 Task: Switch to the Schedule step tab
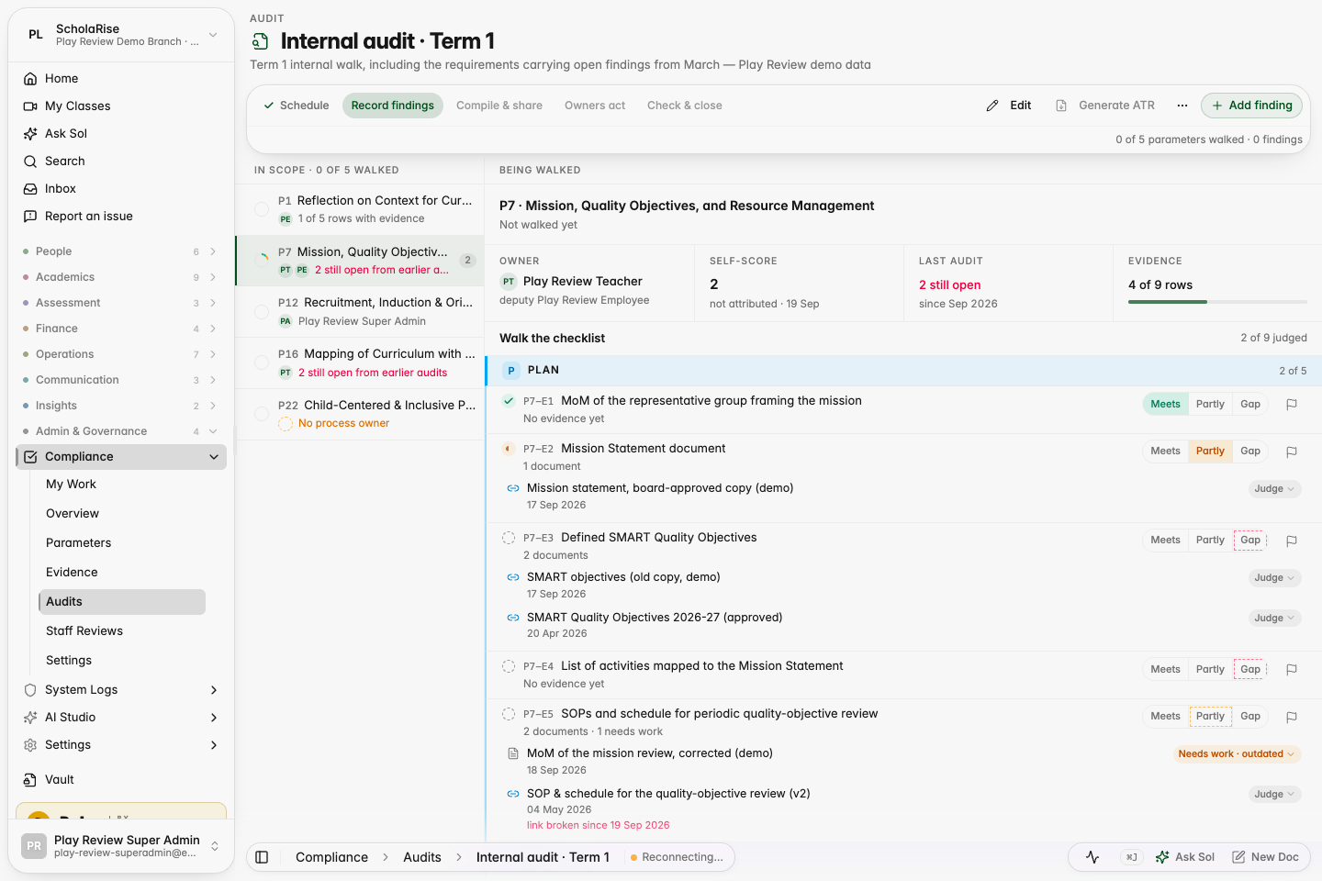click(x=296, y=106)
